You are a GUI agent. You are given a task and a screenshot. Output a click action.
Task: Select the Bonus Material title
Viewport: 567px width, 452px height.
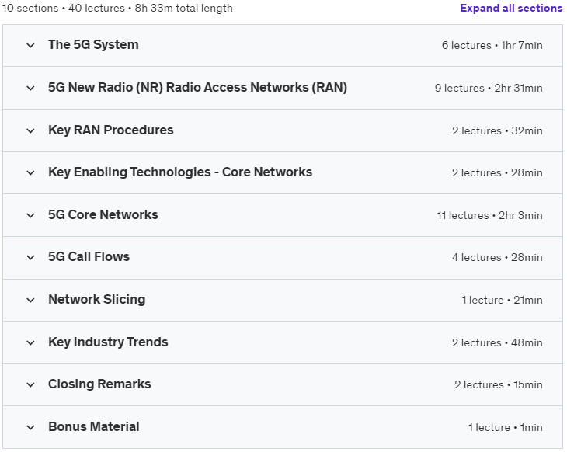[x=94, y=426]
